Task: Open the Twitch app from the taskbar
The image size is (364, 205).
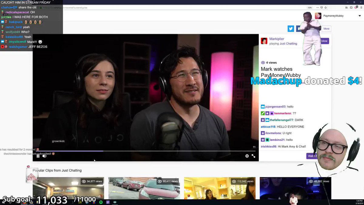Action: coord(108,202)
